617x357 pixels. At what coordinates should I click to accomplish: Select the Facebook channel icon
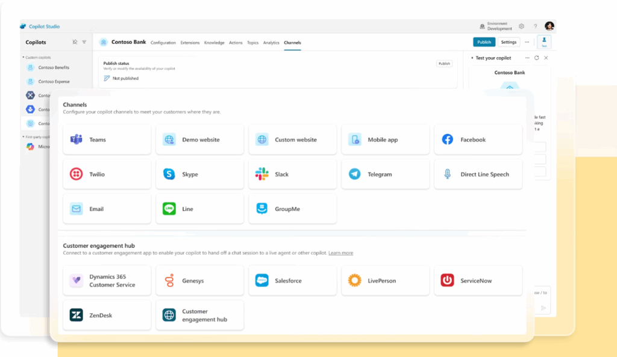coord(448,139)
